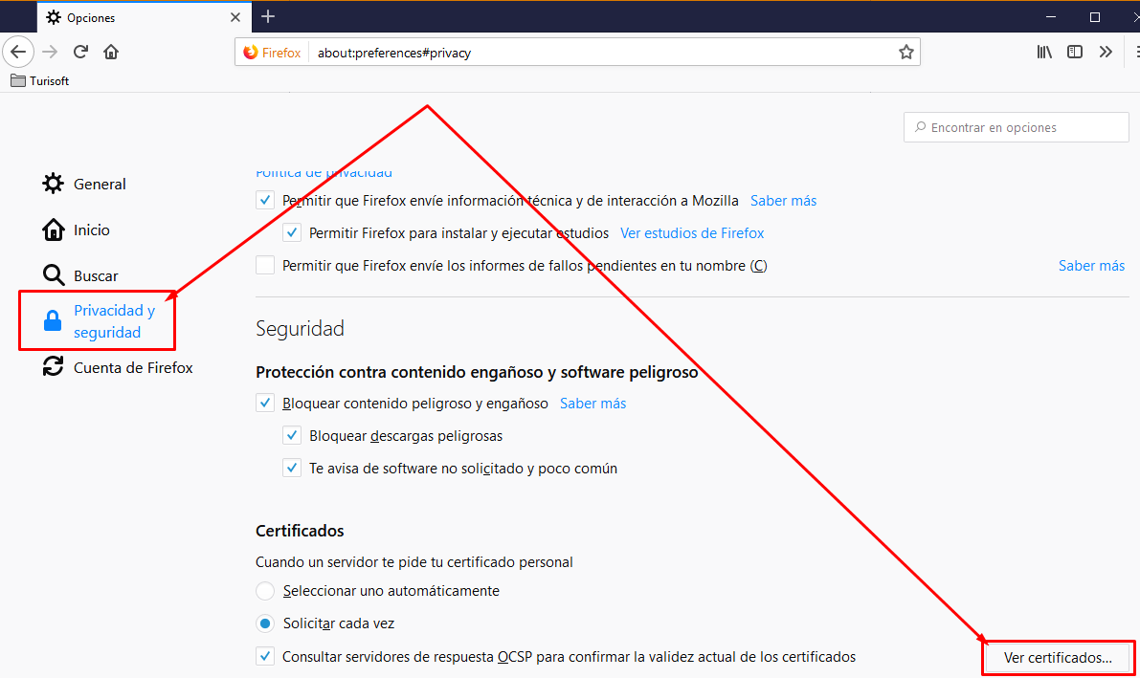The width and height of the screenshot is (1140, 678).
Task: Uncheck Permitir Firefox para instalar y ejecutar estudios
Action: point(292,232)
